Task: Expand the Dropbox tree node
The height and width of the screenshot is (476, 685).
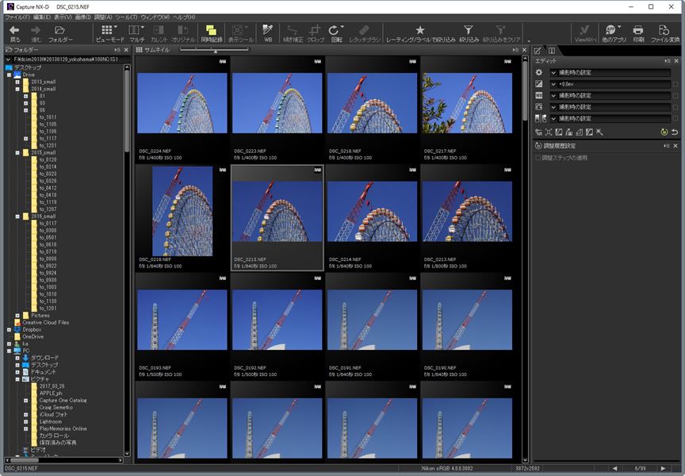Action: click(9, 329)
